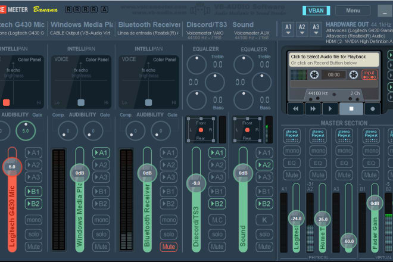The height and width of the screenshot is (262, 393).
Task: Click stereo Repeat mode on bus A3
Action: (x=344, y=136)
